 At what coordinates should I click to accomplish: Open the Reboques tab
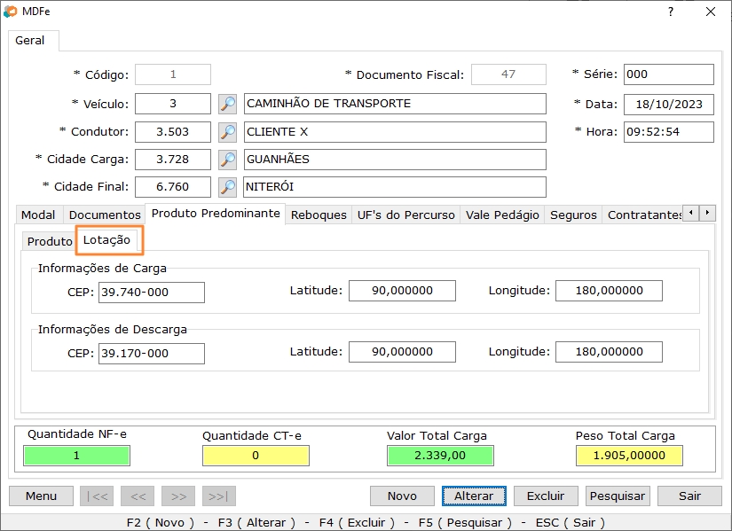[x=319, y=215]
